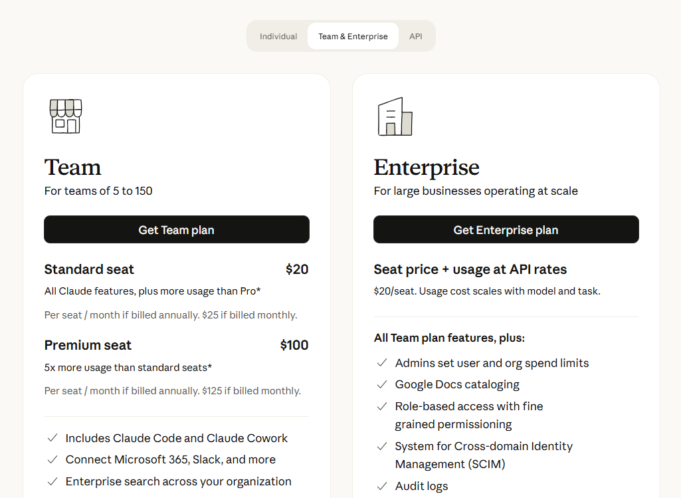Click '5x more usage than standard seats' text
681x498 pixels.
point(128,367)
